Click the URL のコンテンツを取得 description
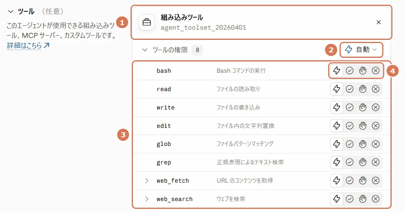This screenshot has height=212, width=405. (245, 181)
